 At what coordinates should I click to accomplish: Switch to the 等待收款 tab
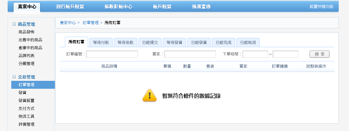[125, 43]
